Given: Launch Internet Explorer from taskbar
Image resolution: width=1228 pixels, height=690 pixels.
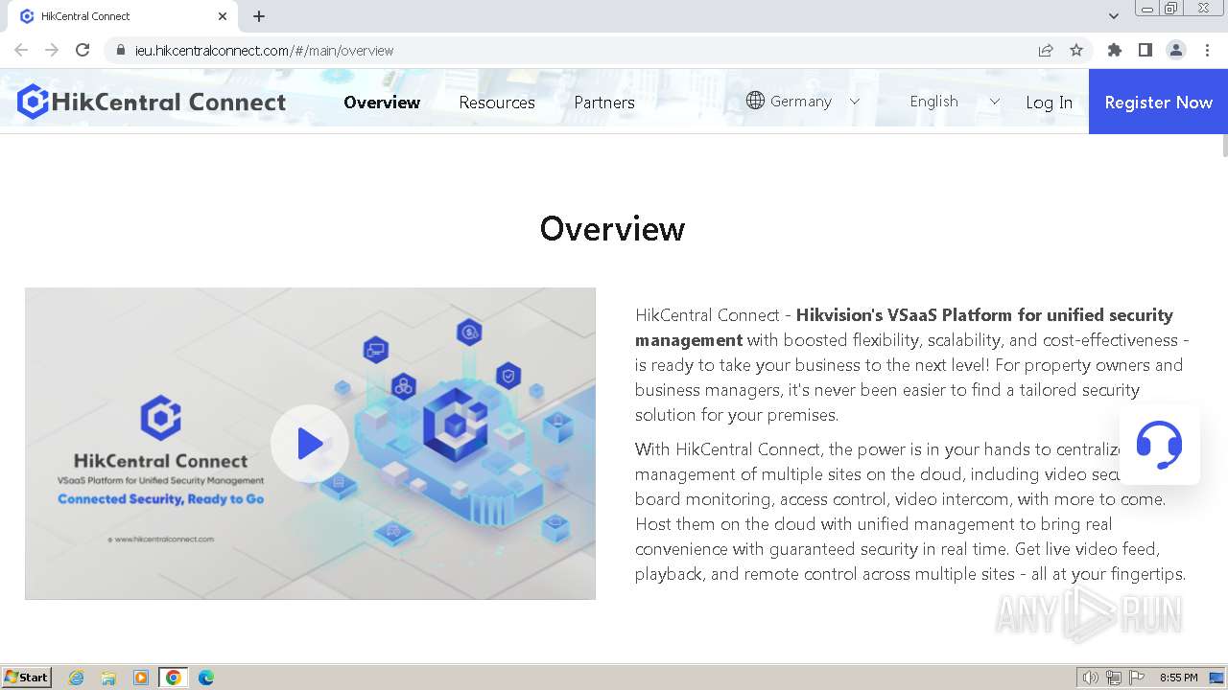Looking at the screenshot, I should (77, 678).
